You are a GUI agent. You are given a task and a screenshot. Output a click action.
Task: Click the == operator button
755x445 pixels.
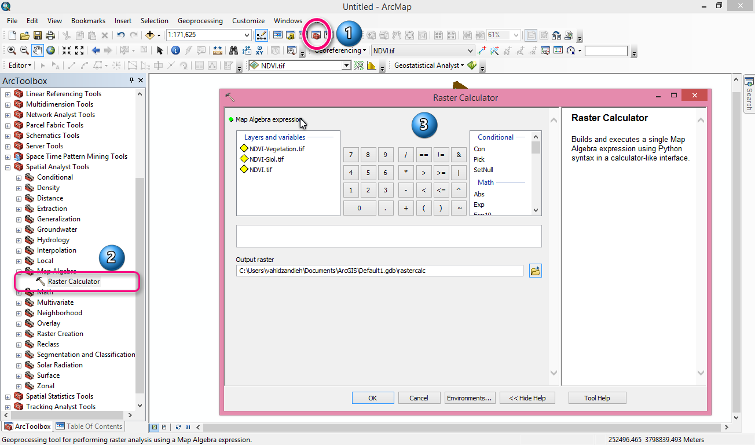[424, 155]
